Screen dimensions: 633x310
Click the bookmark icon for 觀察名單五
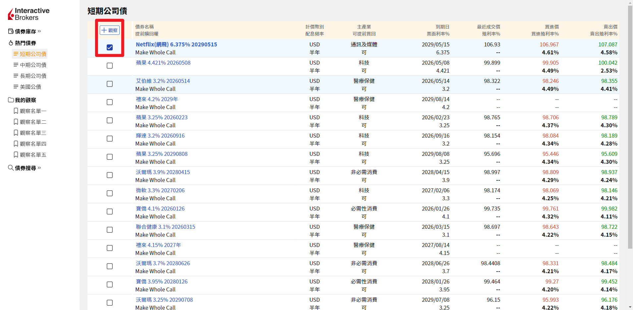(16, 155)
